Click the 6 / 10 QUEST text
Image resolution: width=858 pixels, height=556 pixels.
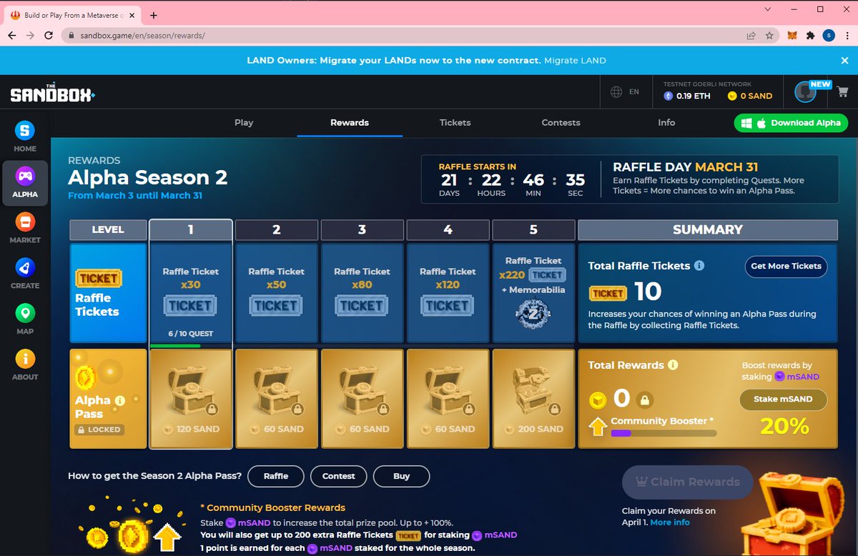(191, 334)
